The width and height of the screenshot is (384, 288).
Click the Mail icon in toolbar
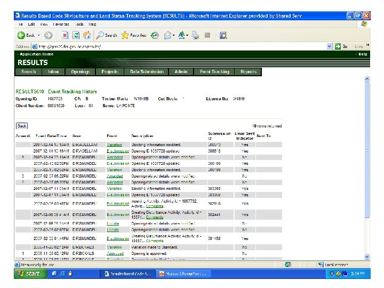tap(168, 35)
